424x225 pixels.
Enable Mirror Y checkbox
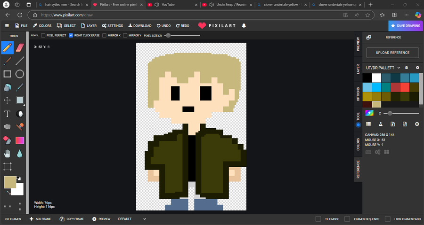click(125, 35)
